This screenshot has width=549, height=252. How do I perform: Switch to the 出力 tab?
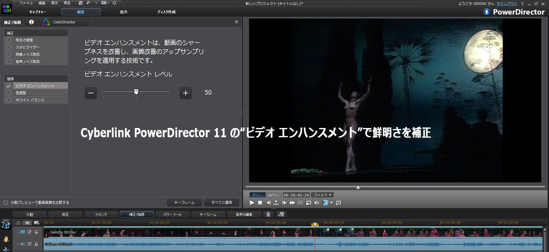[123, 11]
